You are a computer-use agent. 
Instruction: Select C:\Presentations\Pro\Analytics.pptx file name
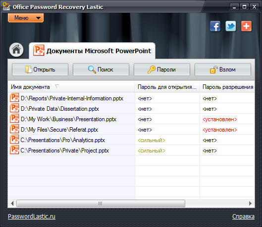(x=63, y=140)
